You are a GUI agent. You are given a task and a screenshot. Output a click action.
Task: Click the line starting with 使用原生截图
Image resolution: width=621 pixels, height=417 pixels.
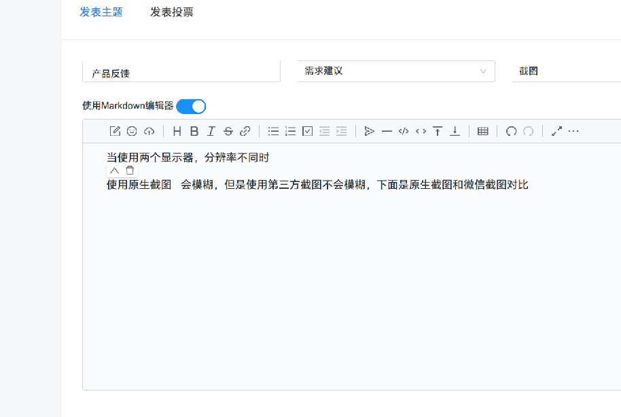[x=317, y=185]
